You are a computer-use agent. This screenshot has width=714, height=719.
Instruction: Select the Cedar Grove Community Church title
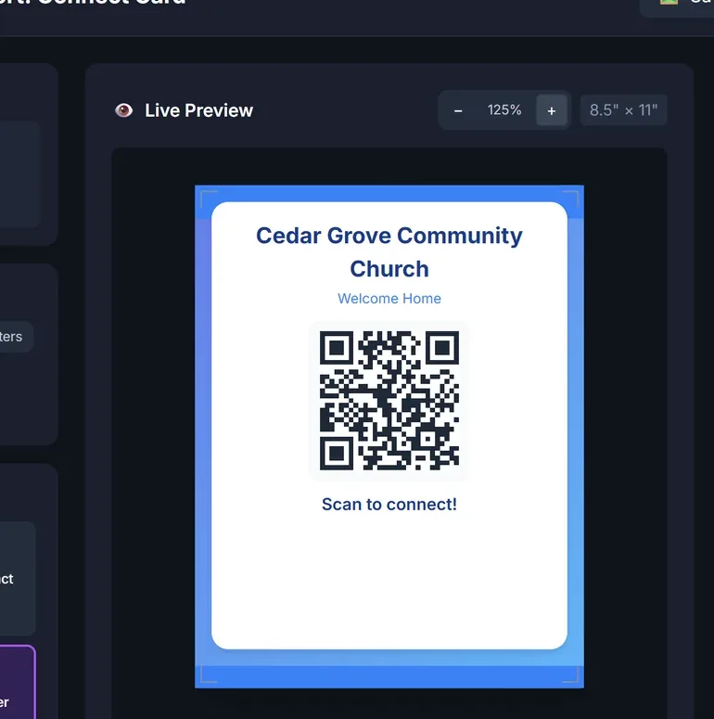(x=389, y=251)
